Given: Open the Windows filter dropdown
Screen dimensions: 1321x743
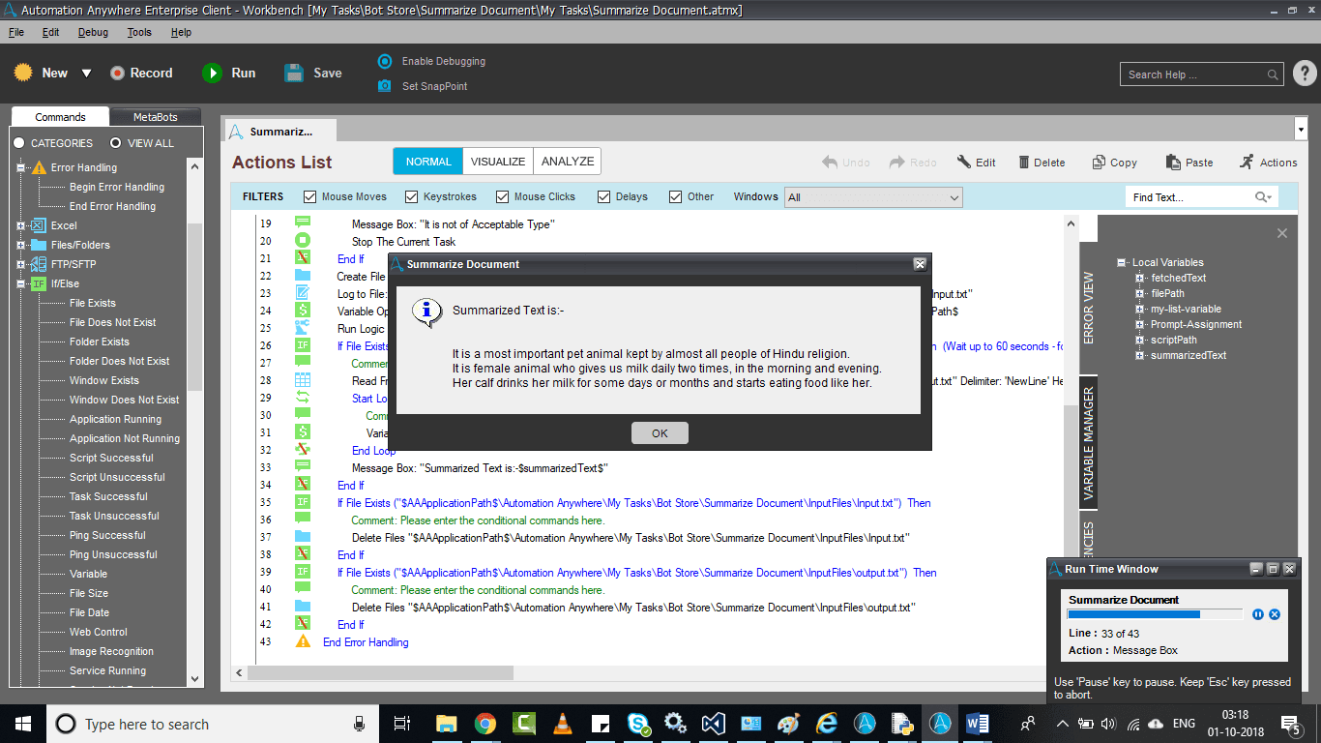Looking at the screenshot, I should [873, 197].
